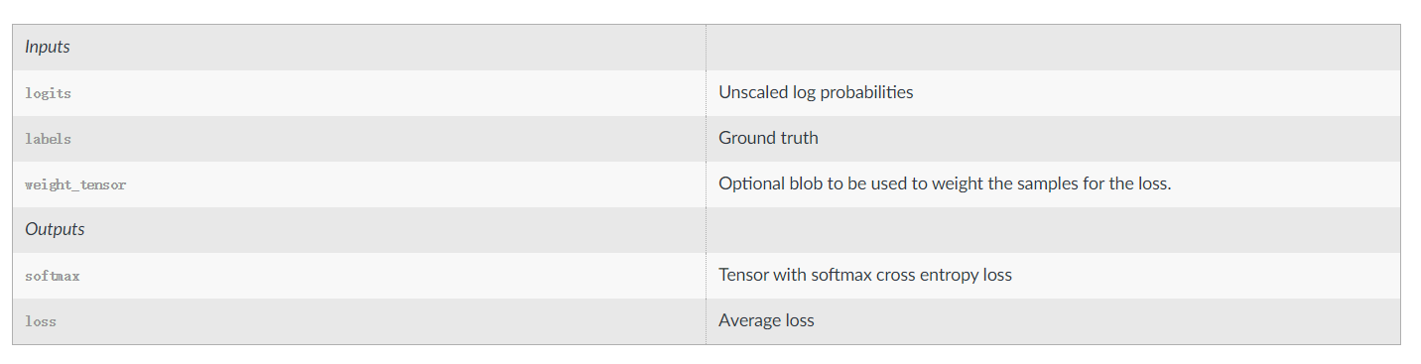Click empty cell beside Outputs header
This screenshot has width=1421, height=364.
click(x=1053, y=229)
